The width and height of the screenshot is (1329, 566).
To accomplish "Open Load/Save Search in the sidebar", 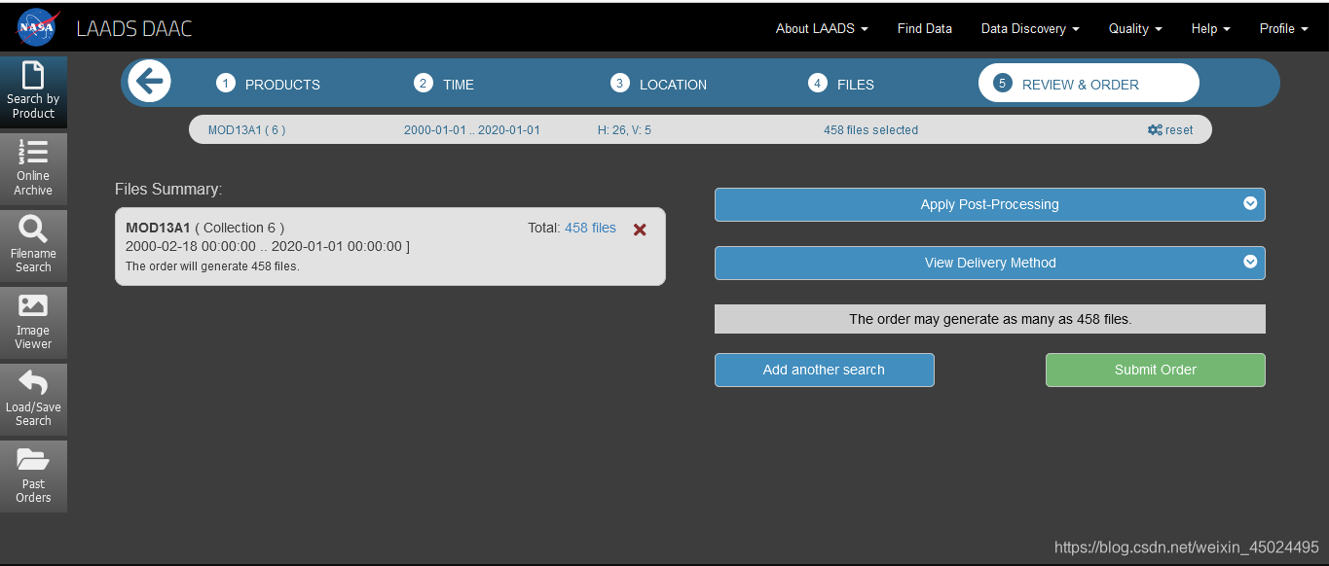I will point(33,399).
